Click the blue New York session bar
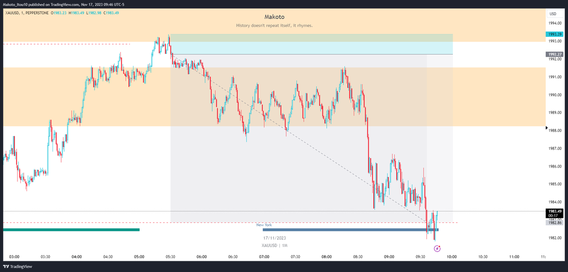The image size is (568, 272). pos(350,230)
